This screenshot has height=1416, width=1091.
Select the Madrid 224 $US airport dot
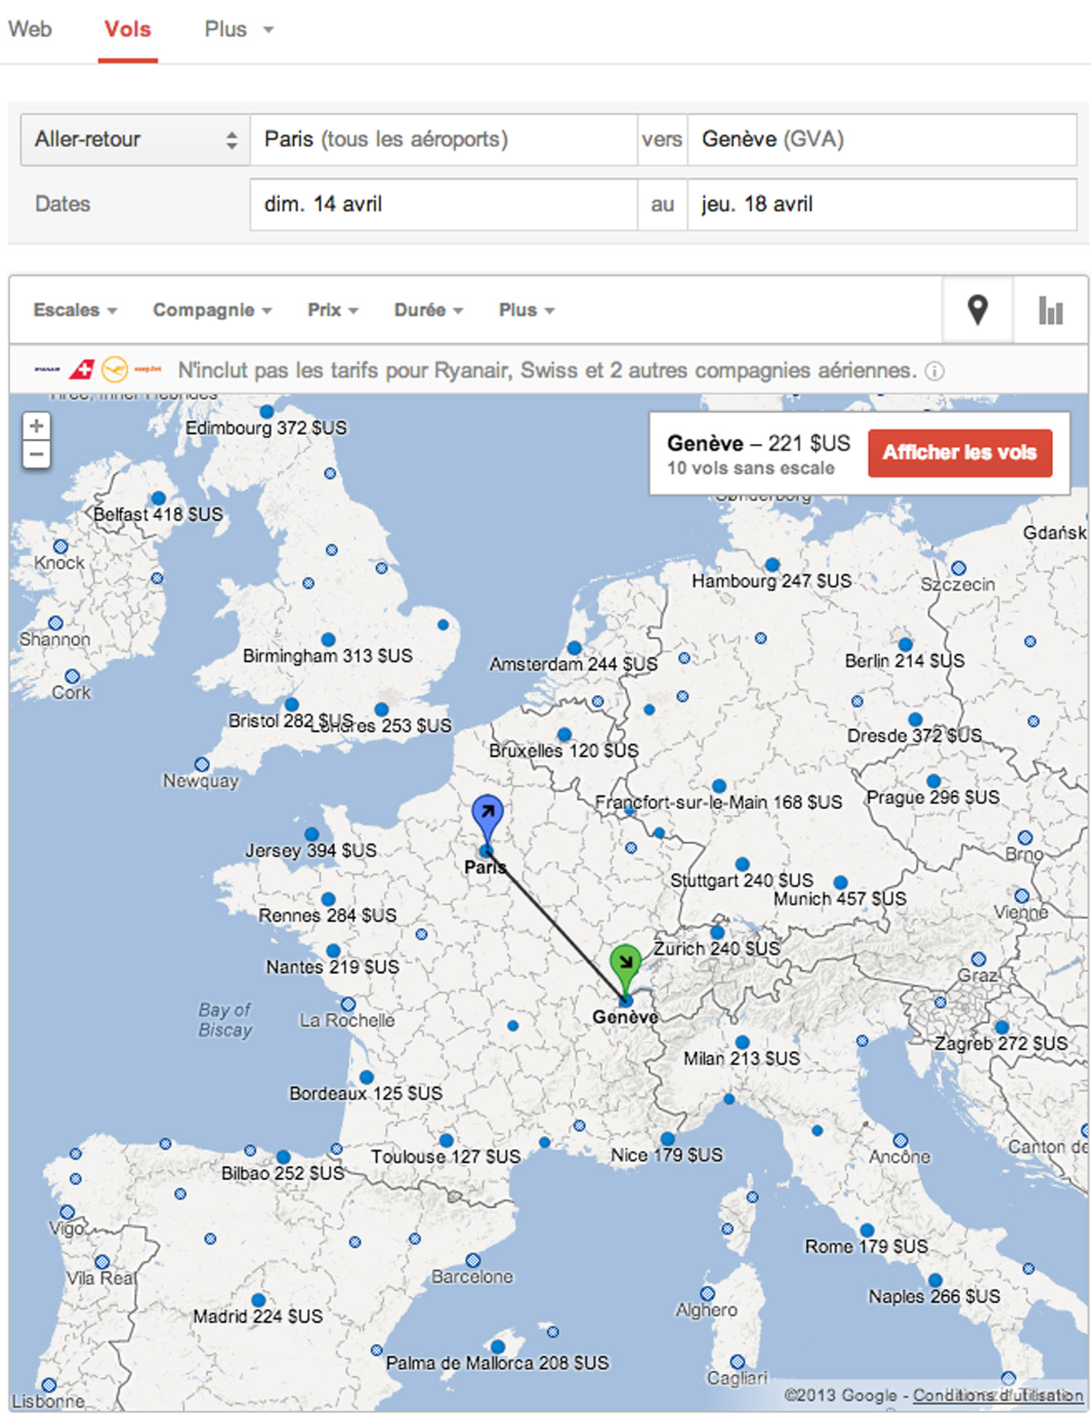(258, 1300)
